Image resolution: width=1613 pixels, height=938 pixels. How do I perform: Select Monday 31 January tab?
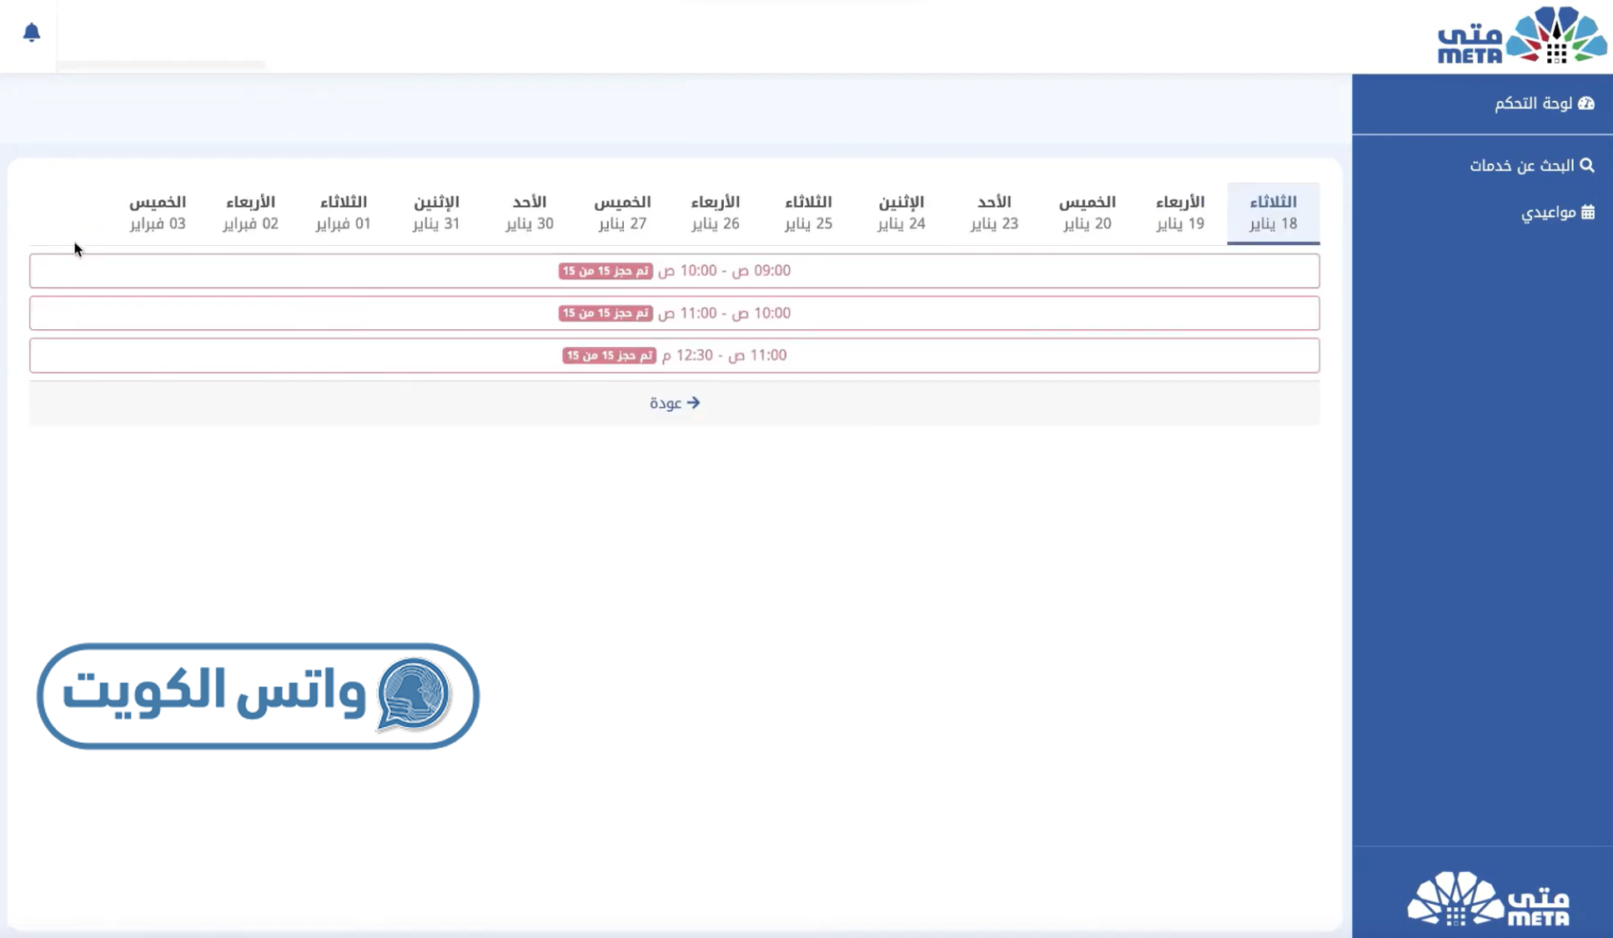pyautogui.click(x=436, y=213)
